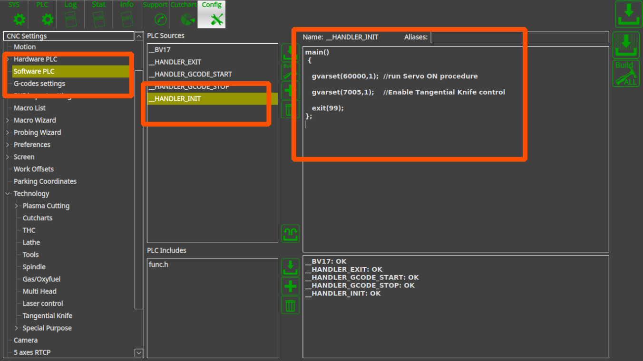
Task: Select Tangential Knife settings
Action: 48,316
